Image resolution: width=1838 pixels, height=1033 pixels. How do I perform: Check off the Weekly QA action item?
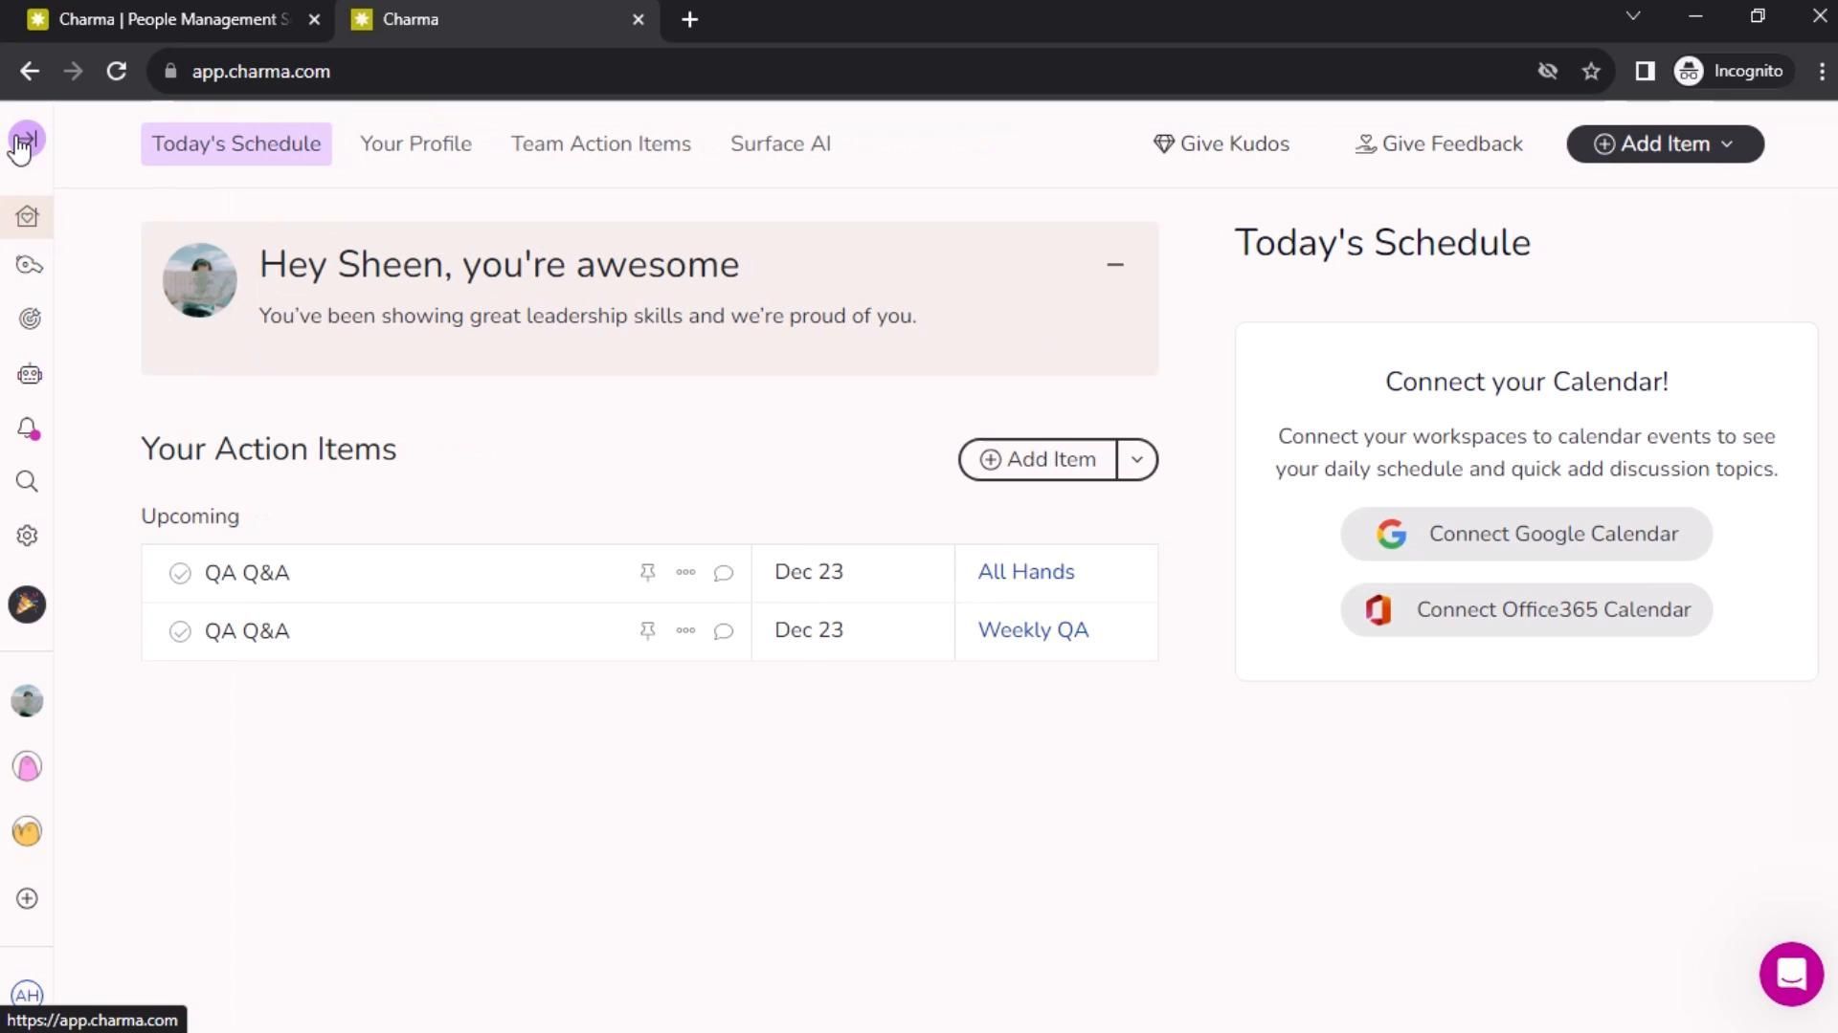(x=180, y=631)
